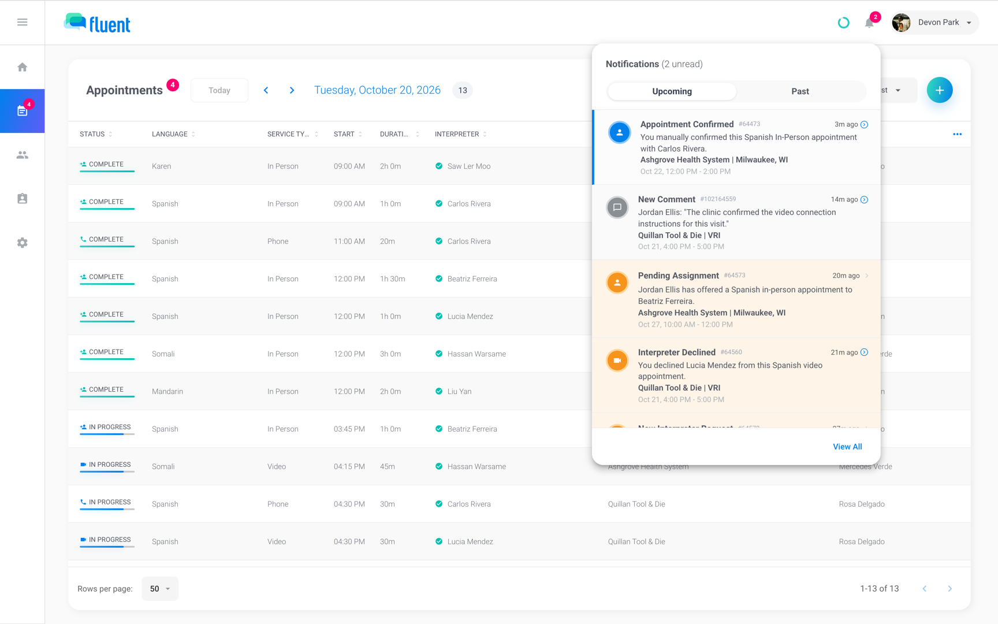
Task: Open the people group sidebar icon
Action: [23, 155]
